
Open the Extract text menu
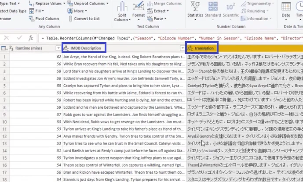pos(158,11)
